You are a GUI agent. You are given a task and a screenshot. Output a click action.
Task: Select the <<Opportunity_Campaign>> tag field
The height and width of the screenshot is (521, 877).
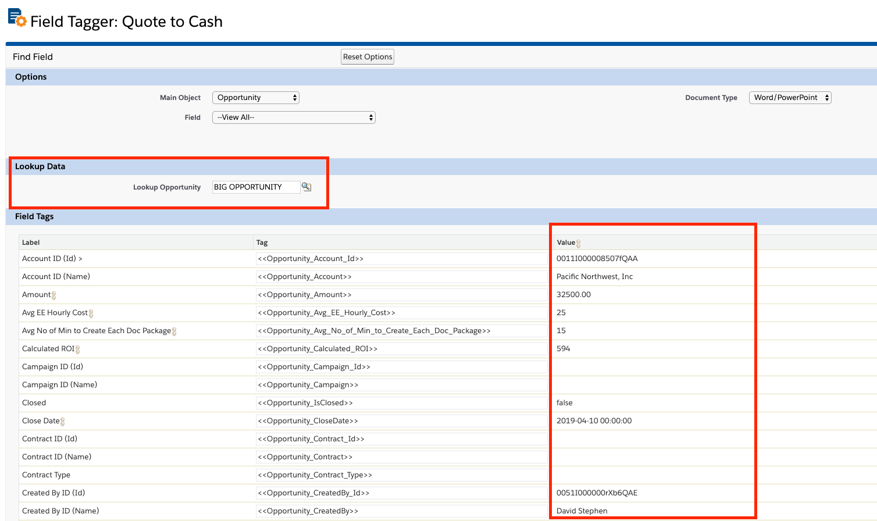(x=402, y=385)
